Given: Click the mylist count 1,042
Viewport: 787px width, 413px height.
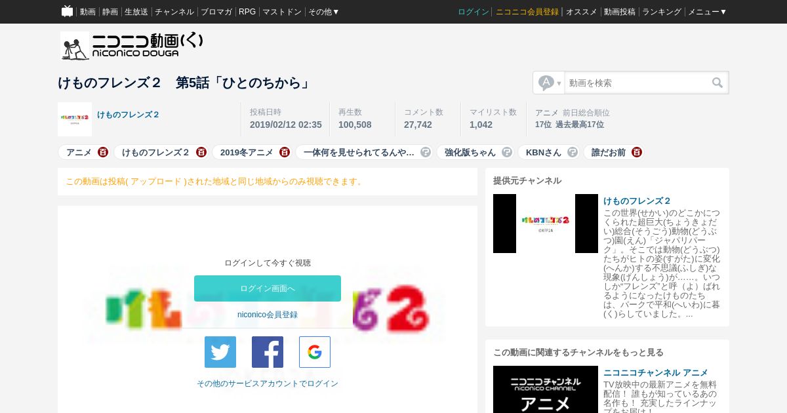Looking at the screenshot, I should pos(481,125).
